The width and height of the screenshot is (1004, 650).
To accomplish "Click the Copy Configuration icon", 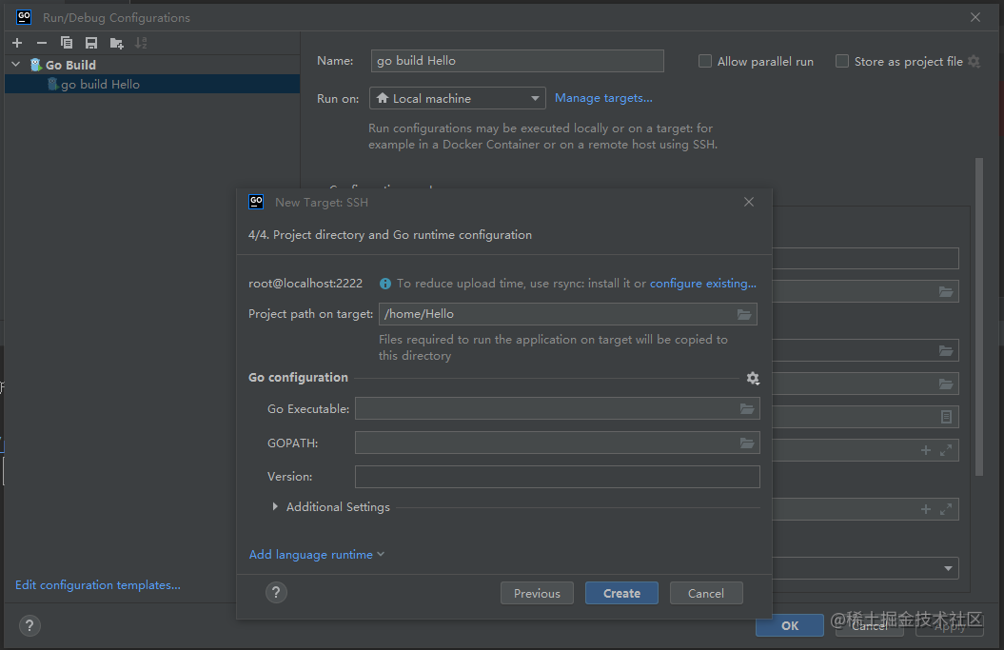I will (x=67, y=43).
